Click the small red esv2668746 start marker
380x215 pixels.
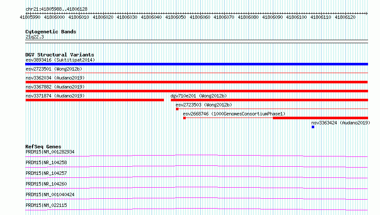(x=184, y=118)
